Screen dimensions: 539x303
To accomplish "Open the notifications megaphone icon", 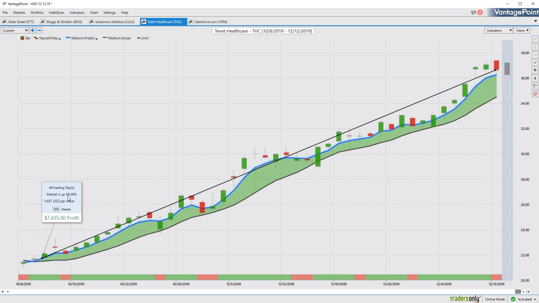I will (473, 13).
